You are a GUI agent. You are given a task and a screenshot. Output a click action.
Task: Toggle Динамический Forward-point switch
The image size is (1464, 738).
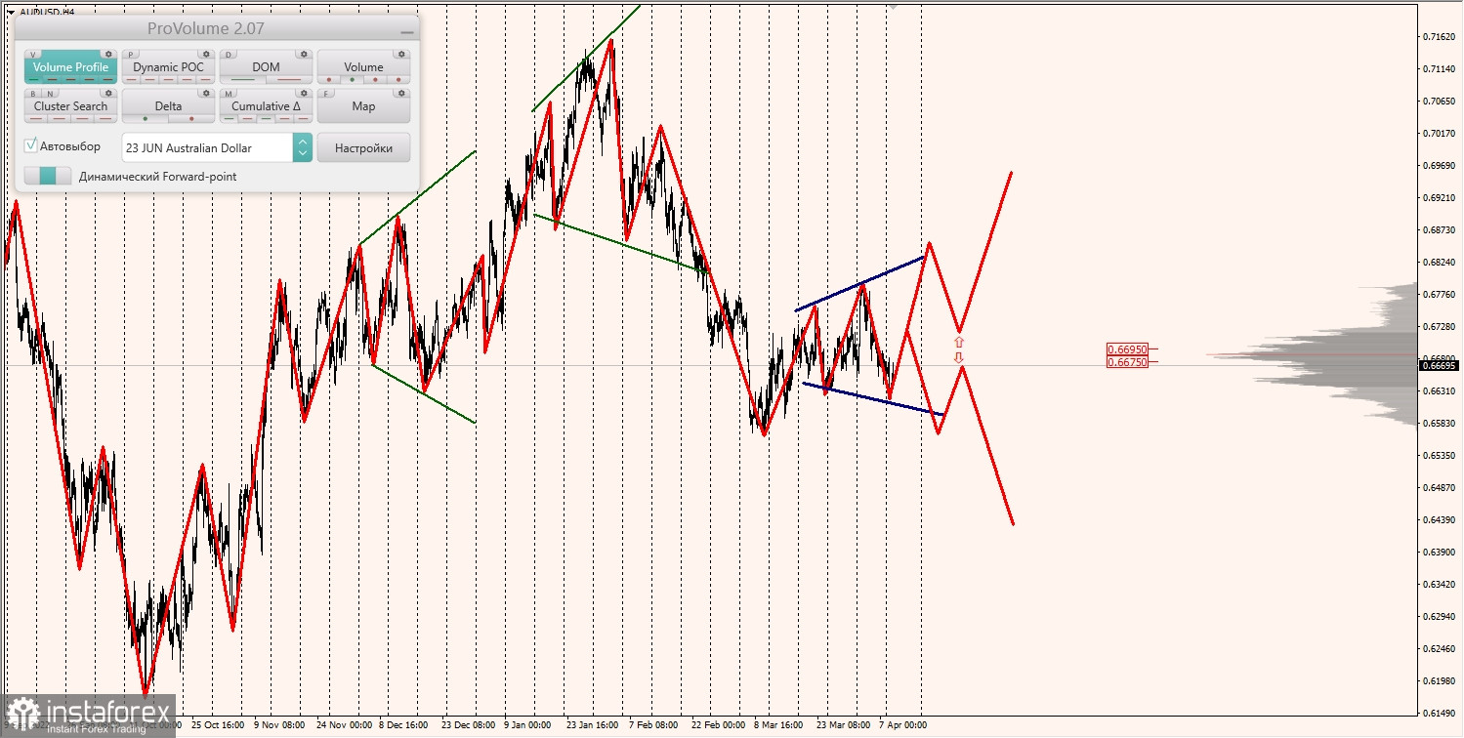click(48, 176)
